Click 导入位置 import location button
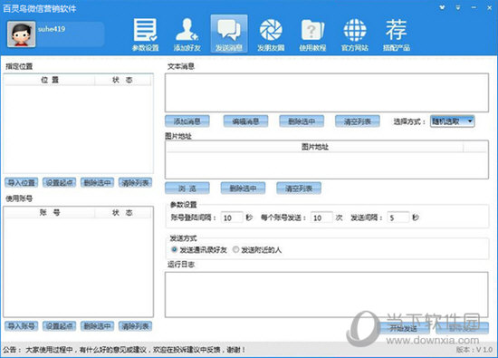Viewport: 498px width, 358px height. coord(22,182)
